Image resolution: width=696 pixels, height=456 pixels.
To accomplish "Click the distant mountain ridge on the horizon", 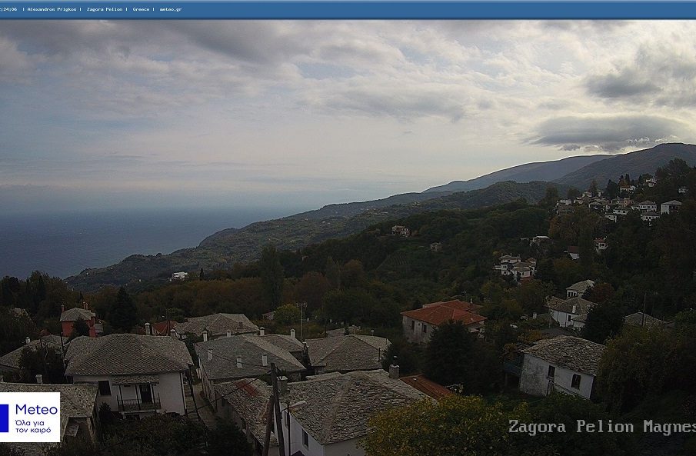I will coord(538,169).
